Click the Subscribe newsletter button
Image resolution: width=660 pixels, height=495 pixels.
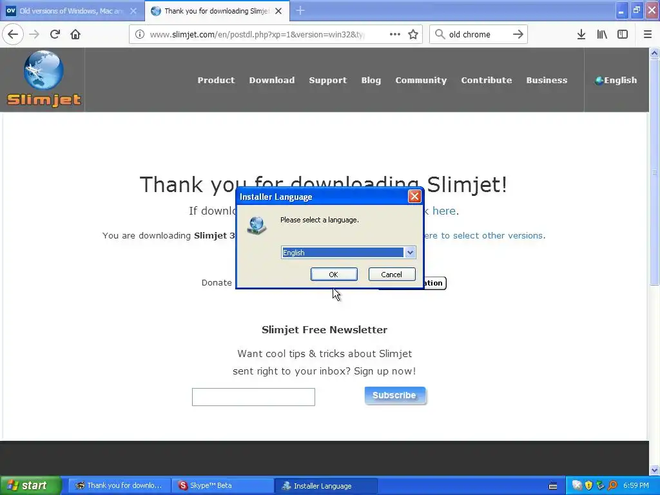395,395
